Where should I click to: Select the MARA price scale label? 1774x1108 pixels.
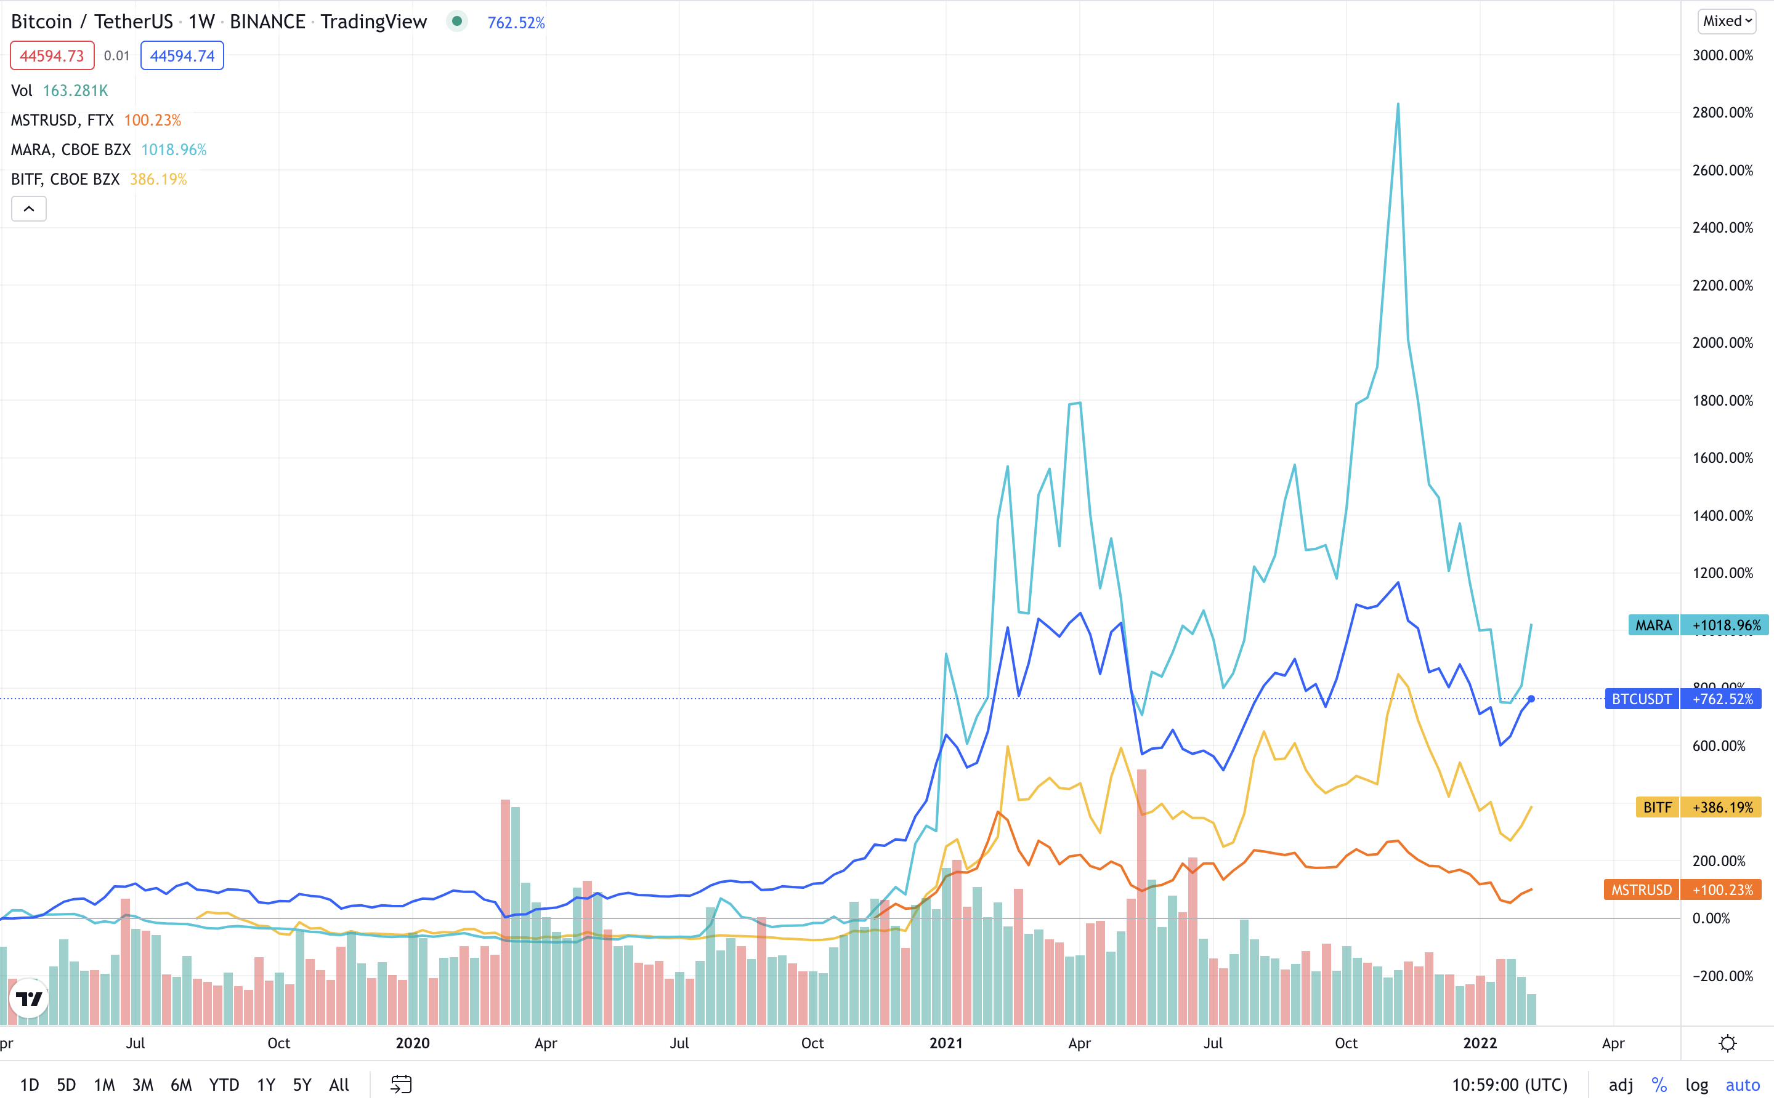(x=1653, y=625)
